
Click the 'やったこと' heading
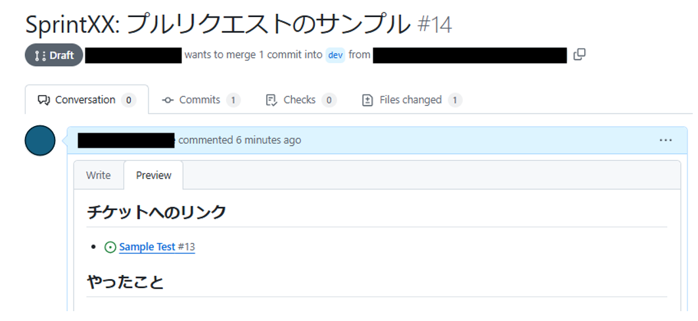click(125, 282)
